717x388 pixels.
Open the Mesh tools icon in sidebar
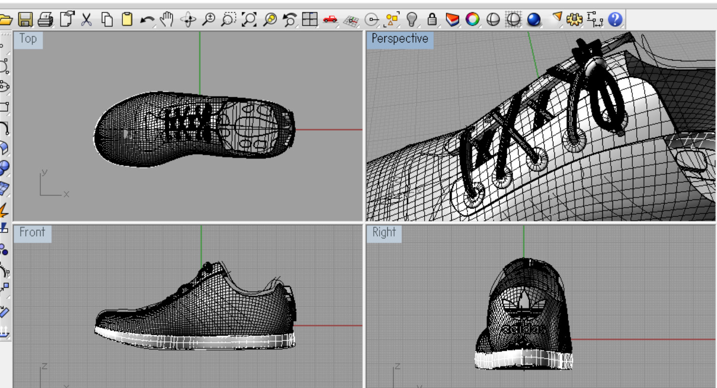(4, 188)
